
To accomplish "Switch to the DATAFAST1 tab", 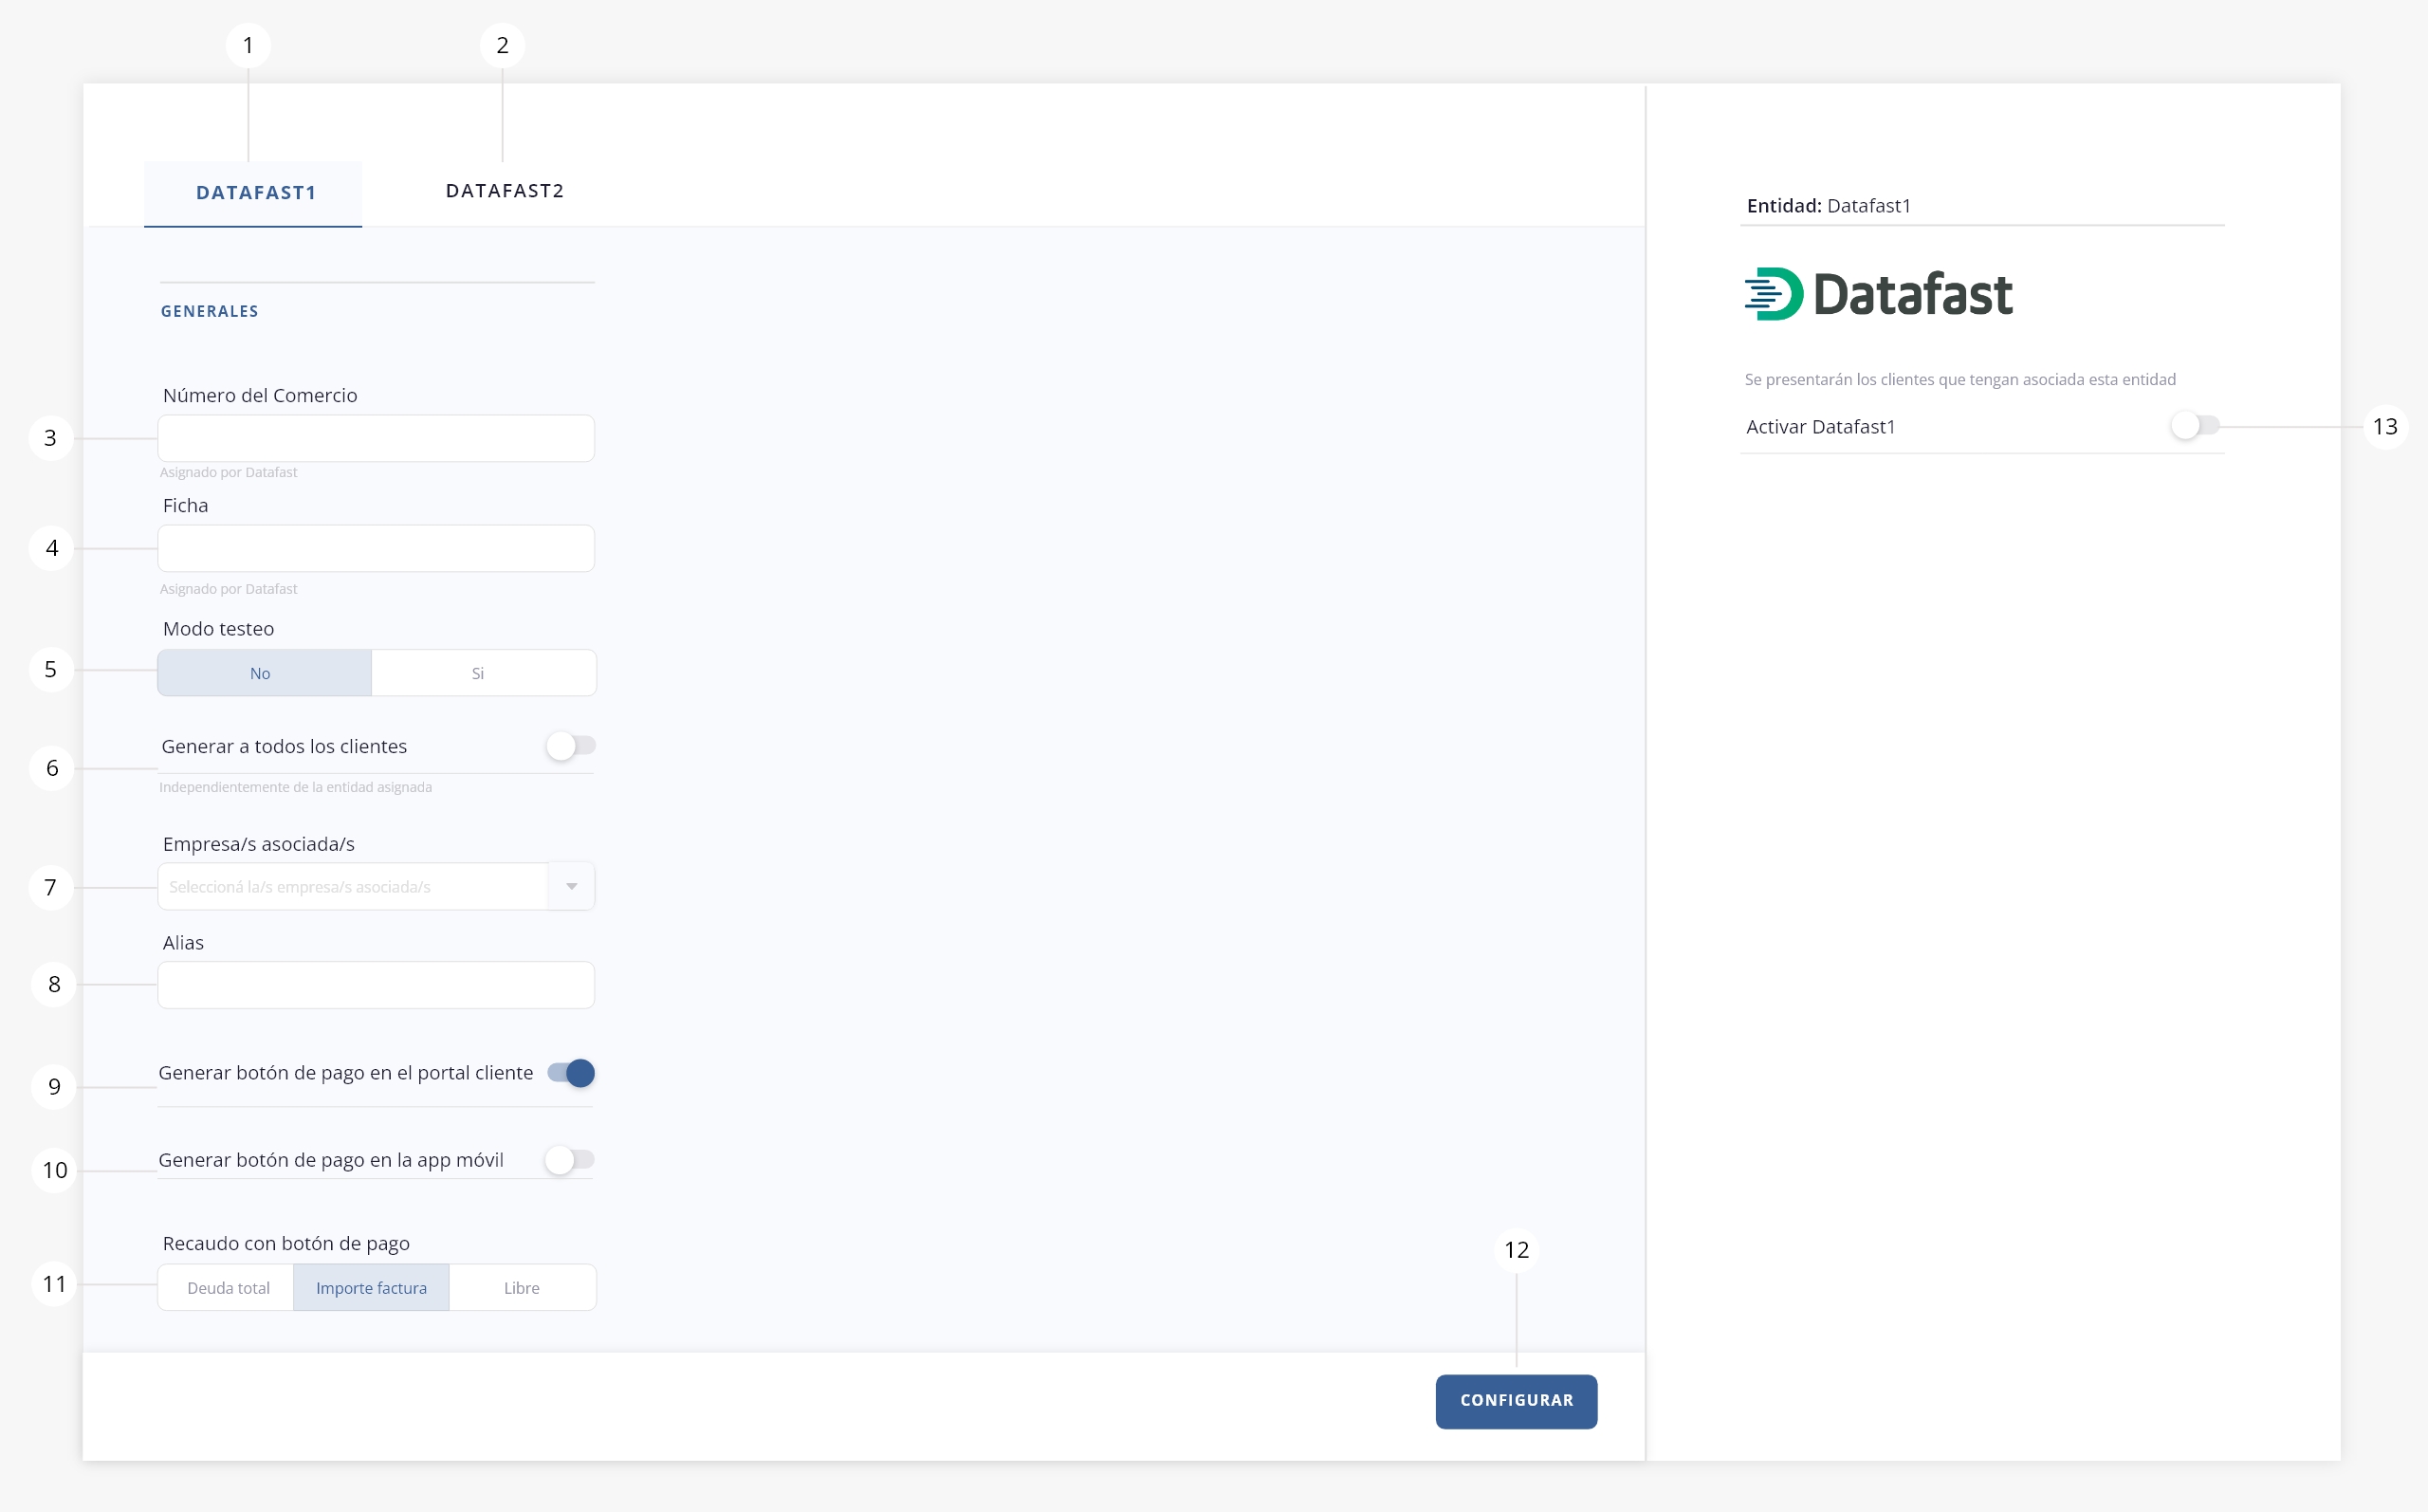I will click(x=254, y=193).
